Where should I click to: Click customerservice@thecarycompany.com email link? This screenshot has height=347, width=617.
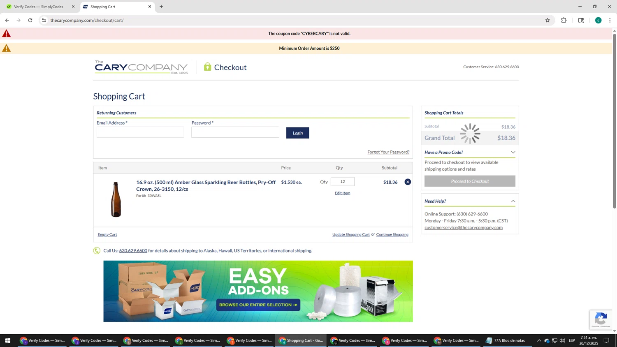(464, 228)
